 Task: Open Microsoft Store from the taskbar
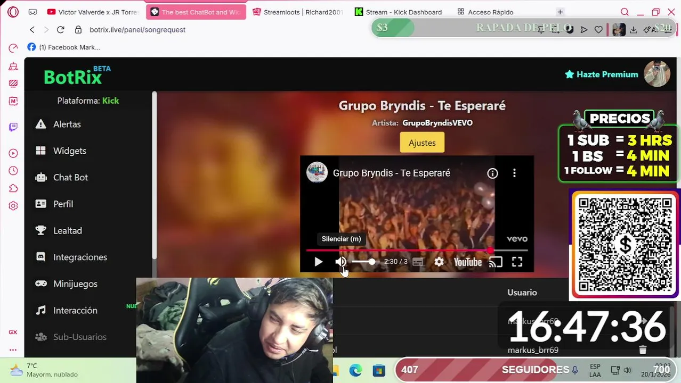pyautogui.click(x=379, y=370)
